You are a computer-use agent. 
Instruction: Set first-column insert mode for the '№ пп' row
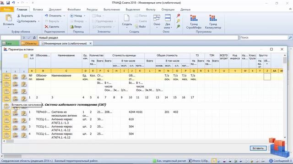tap(7, 77)
